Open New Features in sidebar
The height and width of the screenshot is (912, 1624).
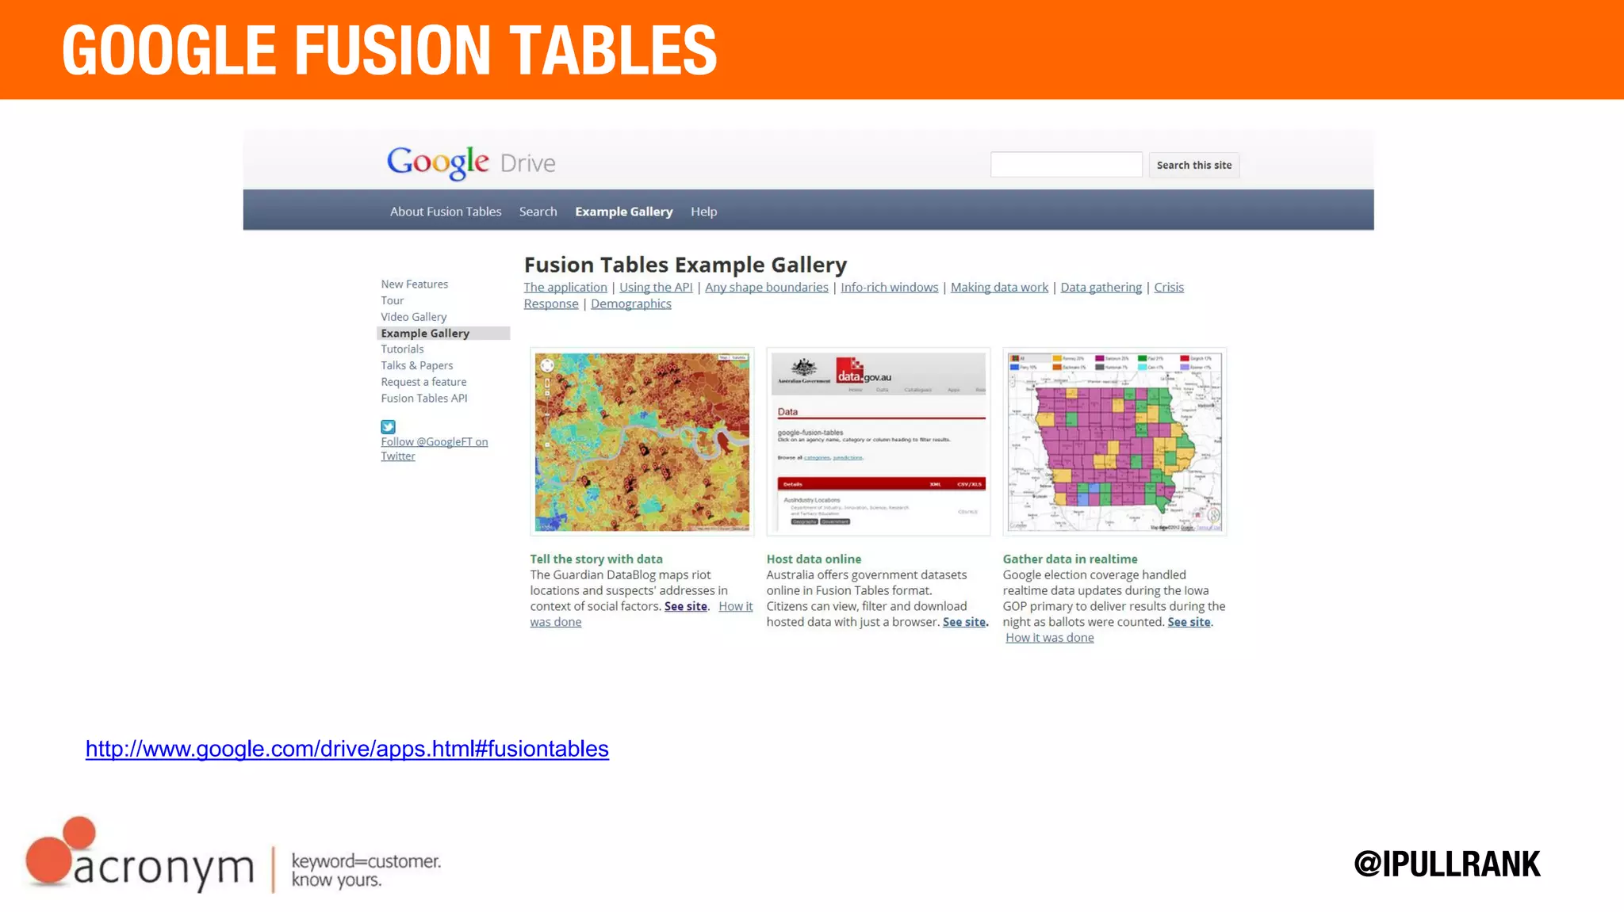tap(414, 284)
